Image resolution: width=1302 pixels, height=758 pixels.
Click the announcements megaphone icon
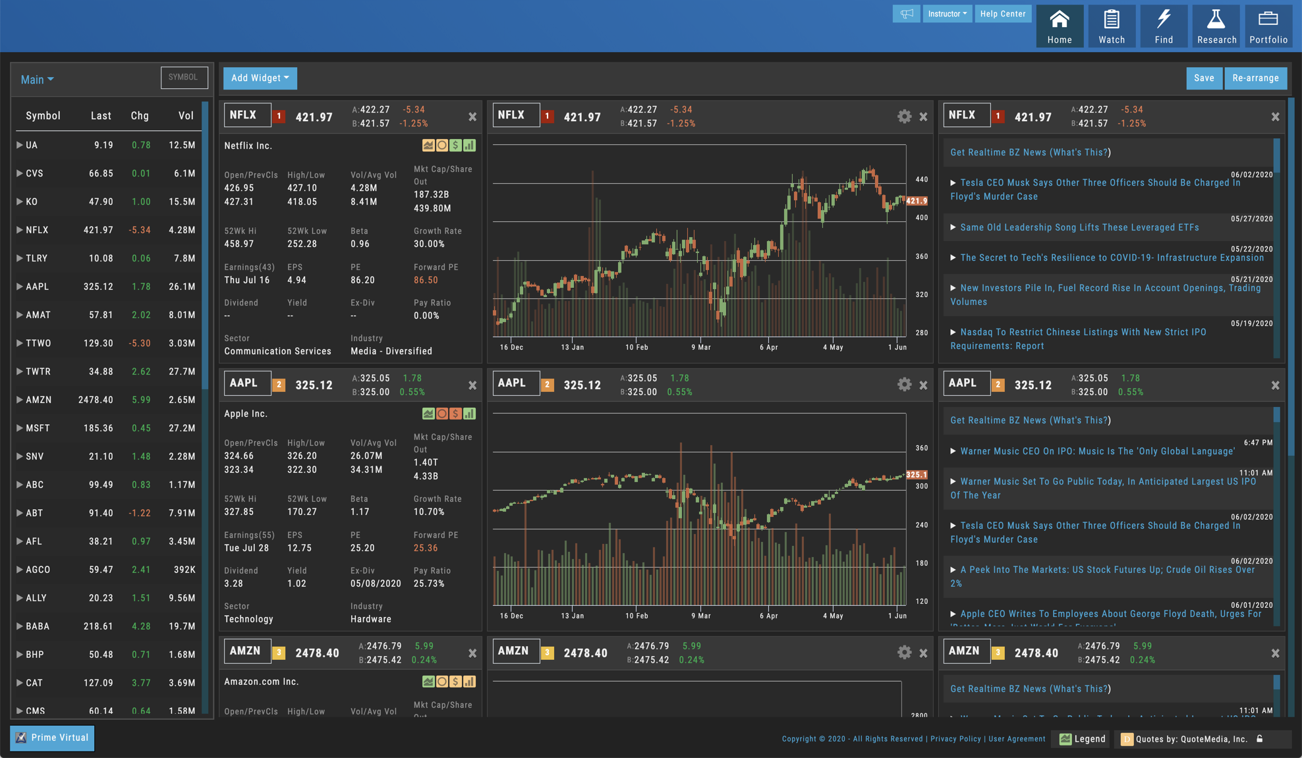tap(907, 14)
